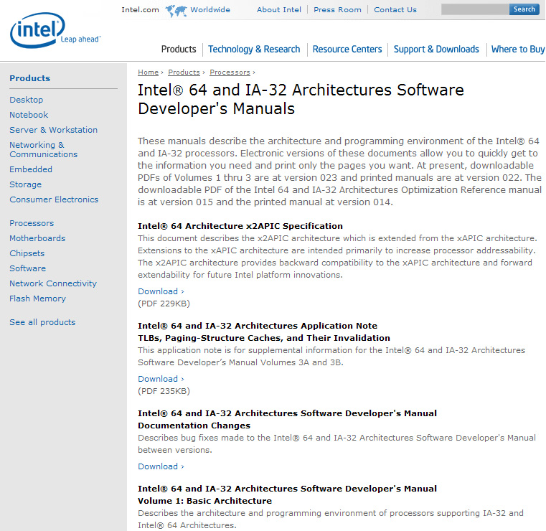Click the Contact Us link
Image resolution: width=546 pixels, height=531 pixels.
[x=395, y=10]
